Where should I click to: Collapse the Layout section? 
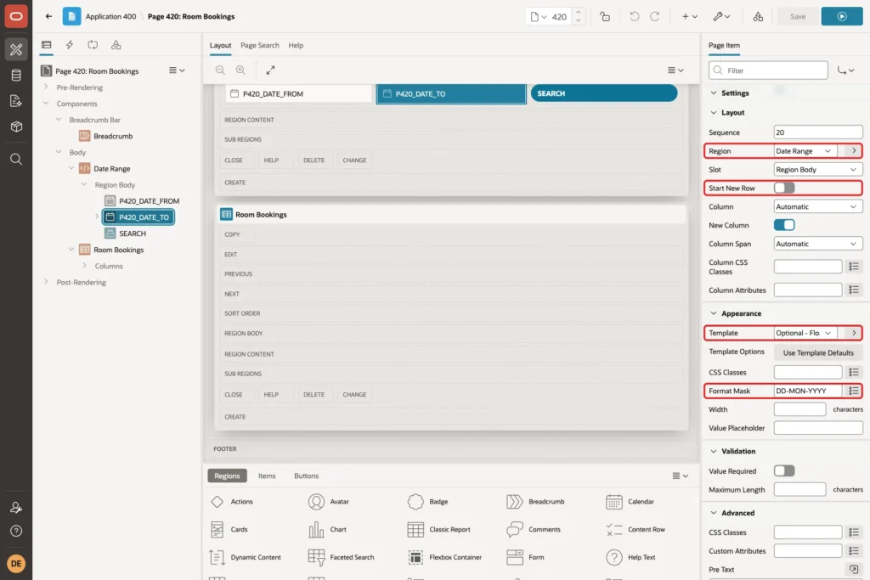pos(714,113)
